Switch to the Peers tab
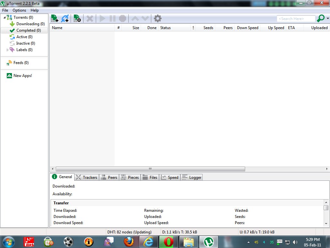 point(109,178)
